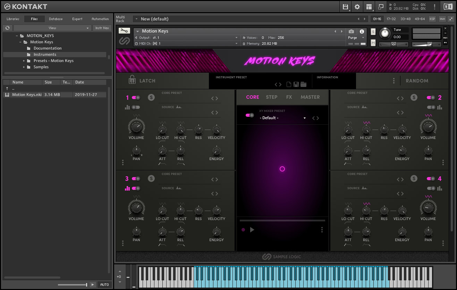Solo core 1 with its S button
This screenshot has height=290, width=457.
[x=151, y=98]
